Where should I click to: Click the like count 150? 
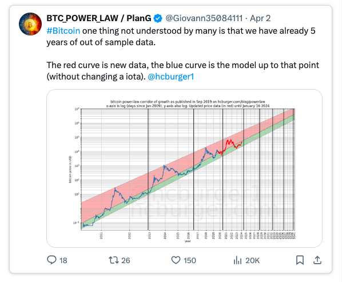point(190,260)
